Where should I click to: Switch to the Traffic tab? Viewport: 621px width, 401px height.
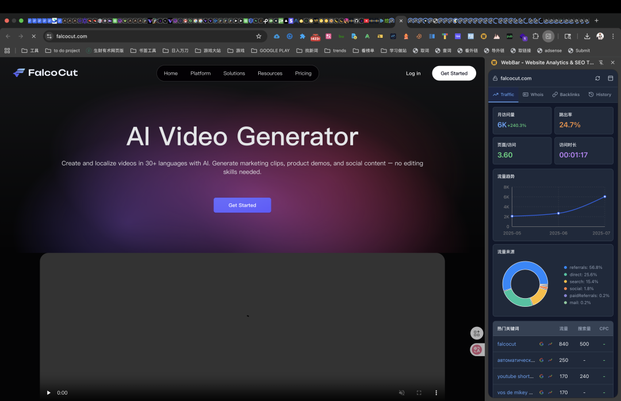click(x=503, y=95)
